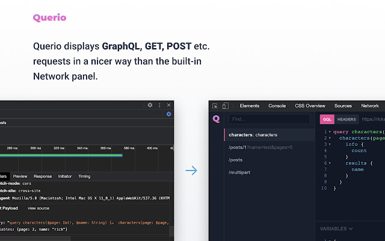Switch to the Initiator tab

coord(65,177)
